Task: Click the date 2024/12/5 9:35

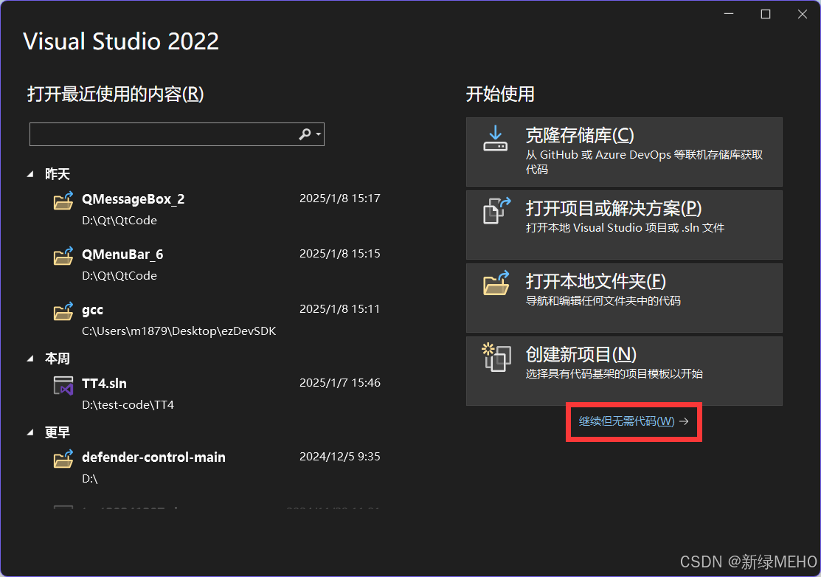Action: (x=340, y=457)
